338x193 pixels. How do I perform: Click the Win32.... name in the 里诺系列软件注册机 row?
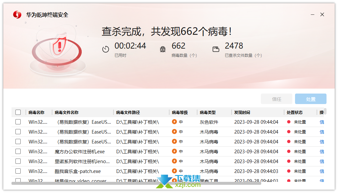38,161
